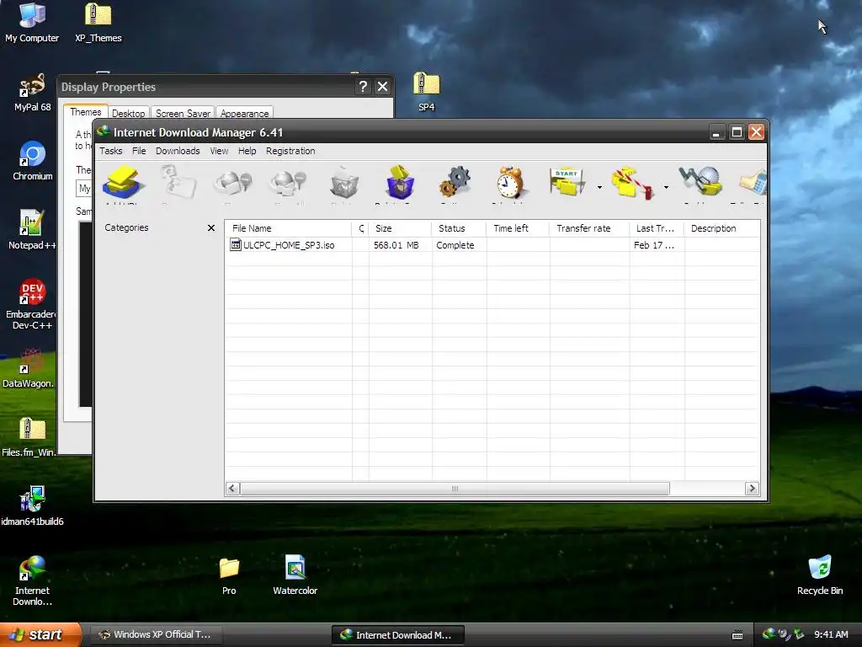Click the grayed-out Stop All toolbar icon

tap(288, 183)
